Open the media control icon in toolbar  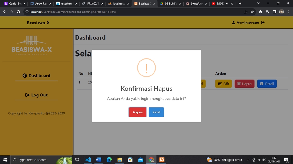[x=268, y=12]
